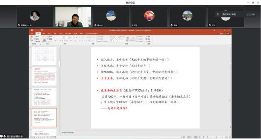Open the File tab in PowerPoint
The height and width of the screenshot is (139, 261).
(32, 34)
